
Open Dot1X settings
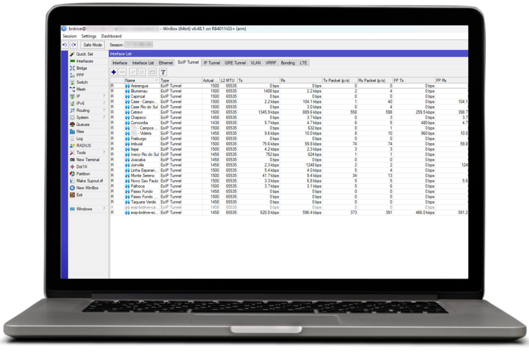pyautogui.click(x=81, y=167)
